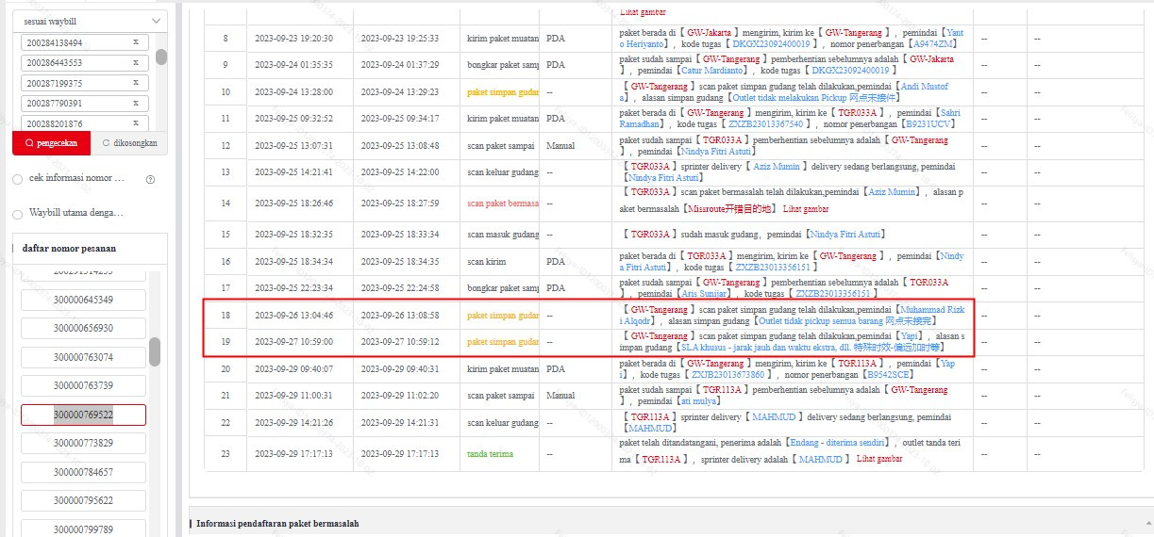Click scan paket bermasalah status in row 14

click(503, 203)
